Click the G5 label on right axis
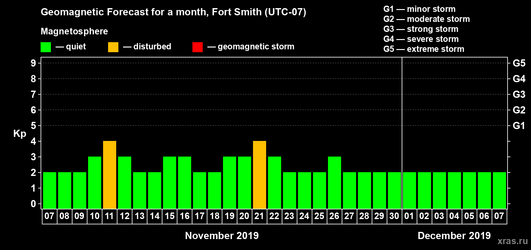531x250 pixels. coord(519,63)
